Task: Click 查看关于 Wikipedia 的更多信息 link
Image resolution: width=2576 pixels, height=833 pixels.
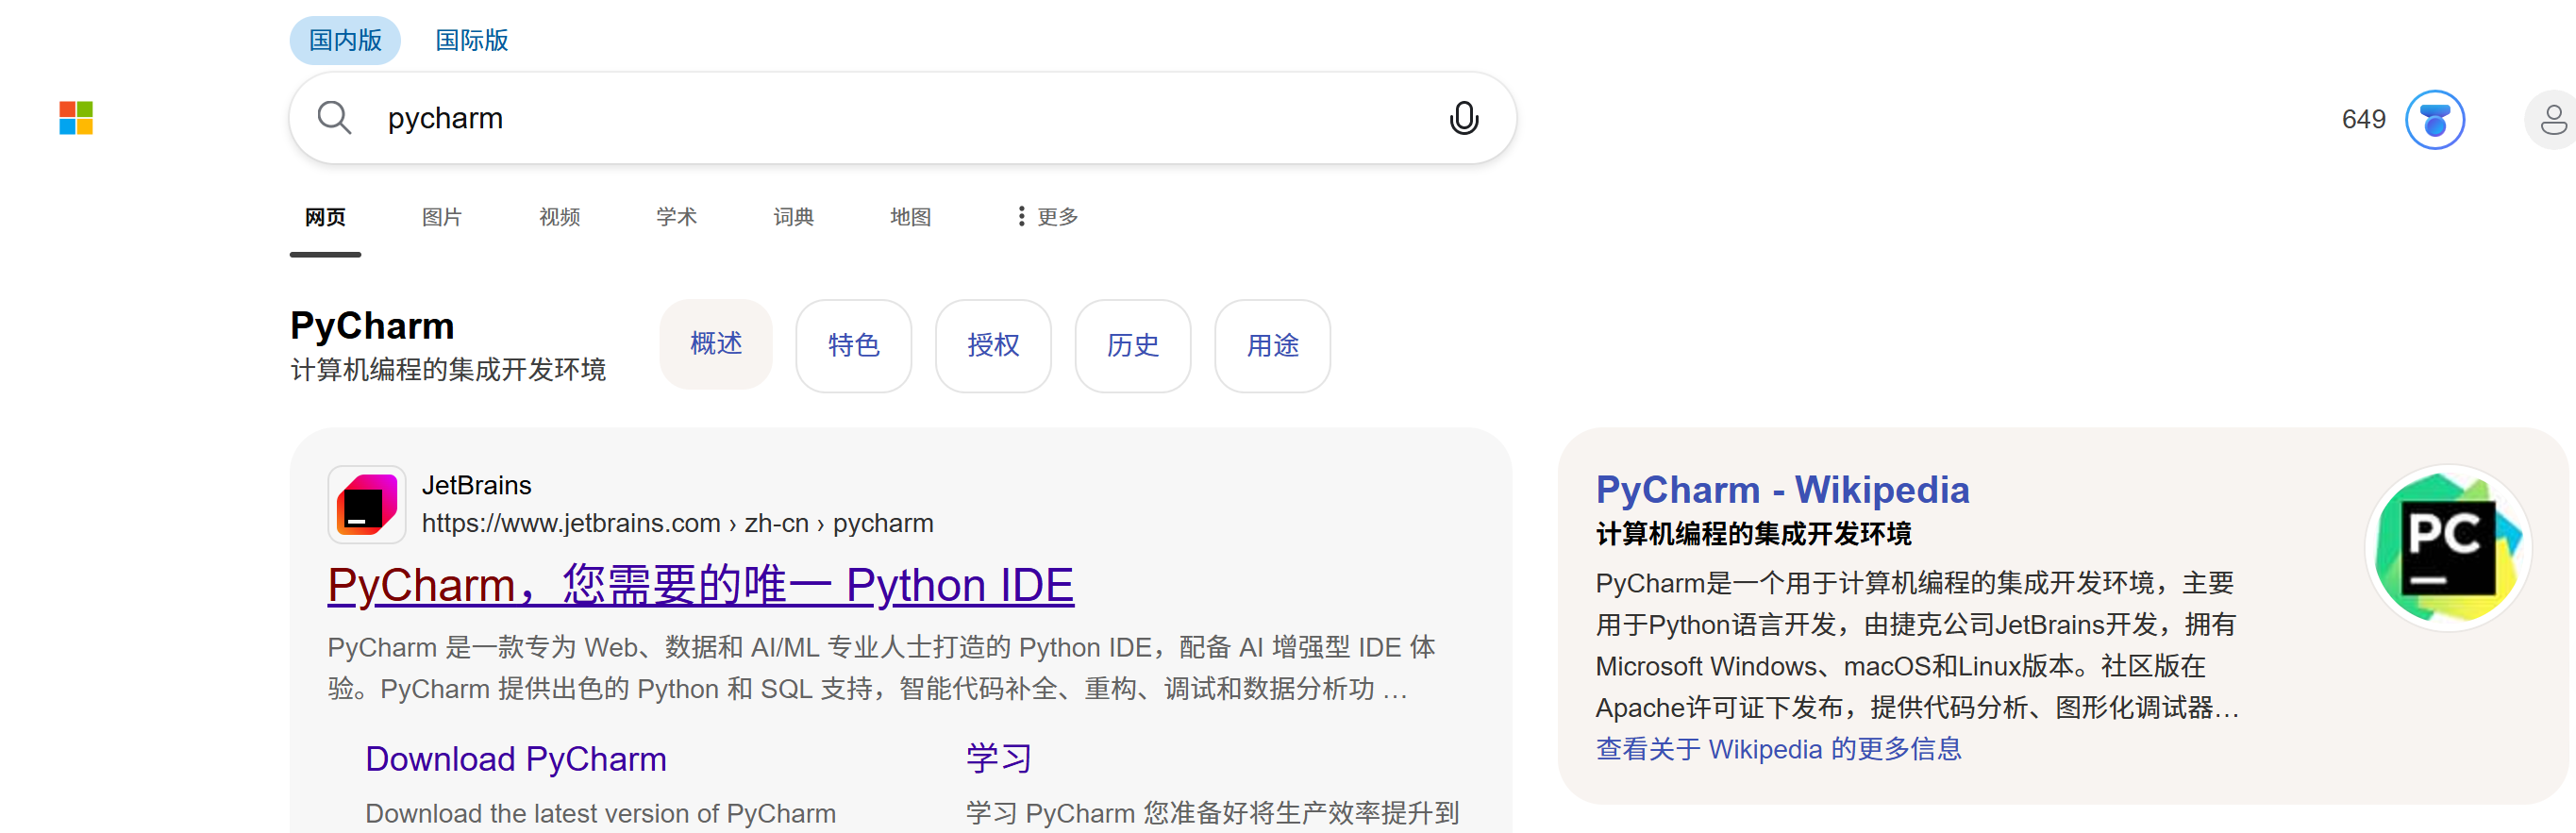Action: 1778,749
